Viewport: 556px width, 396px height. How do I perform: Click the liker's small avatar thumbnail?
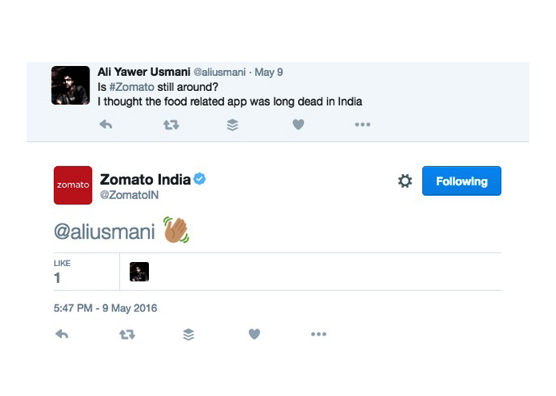pyautogui.click(x=139, y=272)
